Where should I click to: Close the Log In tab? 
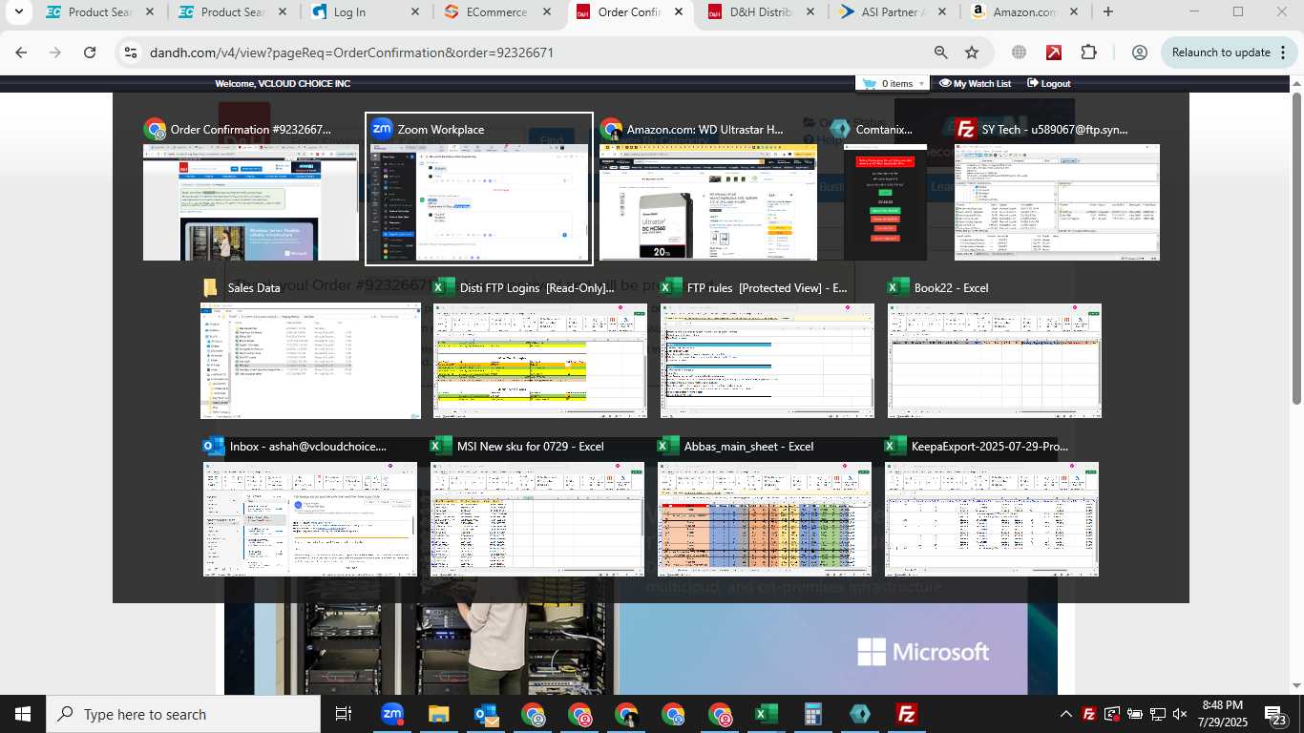tap(414, 12)
